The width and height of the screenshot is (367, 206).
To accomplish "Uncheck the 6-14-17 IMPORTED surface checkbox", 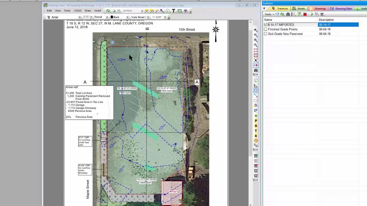I will (x=266, y=25).
